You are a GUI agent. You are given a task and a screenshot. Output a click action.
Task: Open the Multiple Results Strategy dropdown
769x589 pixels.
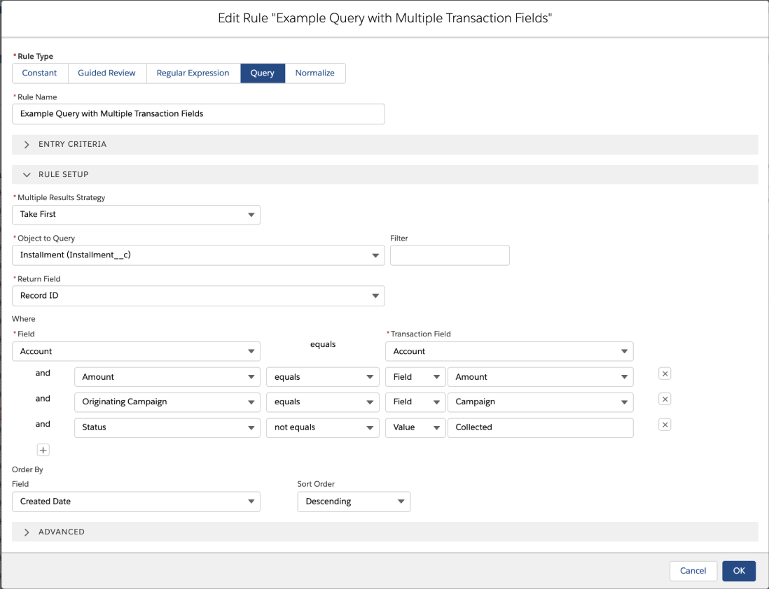[x=251, y=215]
